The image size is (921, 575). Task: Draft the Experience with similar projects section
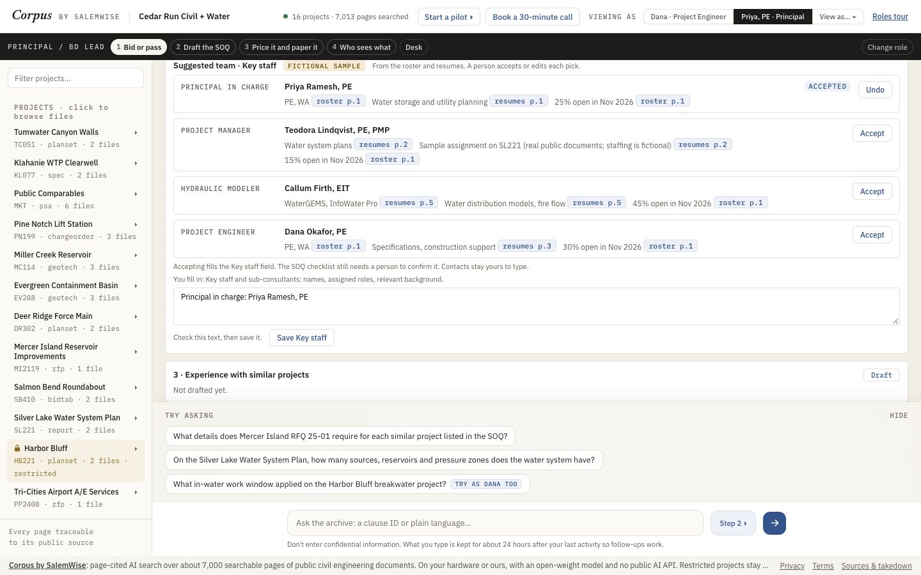(x=881, y=375)
